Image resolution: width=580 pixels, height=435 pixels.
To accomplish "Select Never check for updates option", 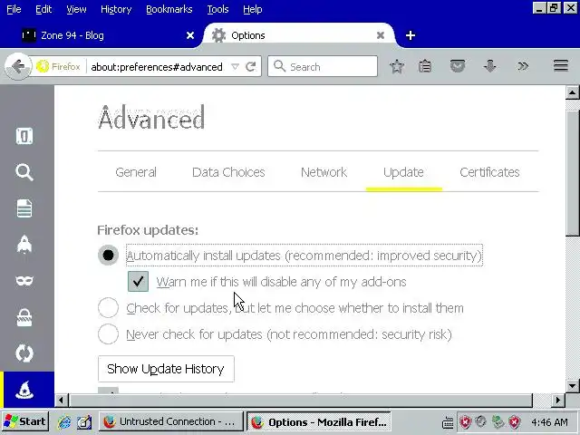I will pos(108,334).
